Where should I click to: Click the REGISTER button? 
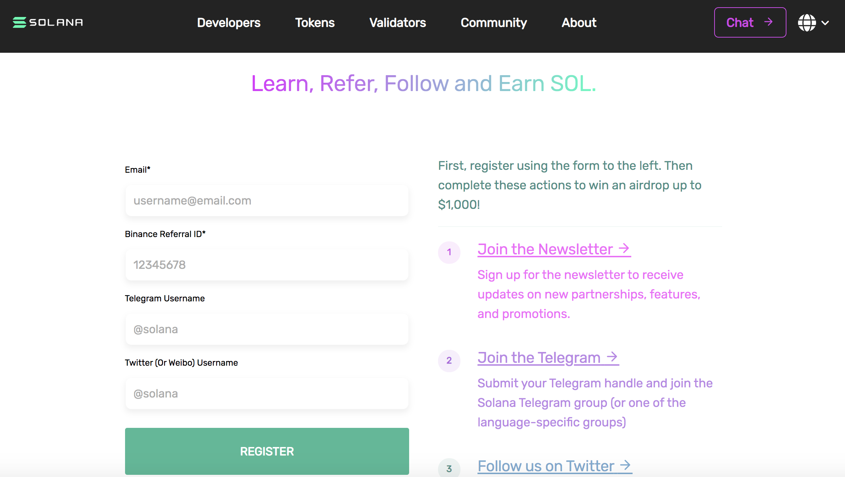tap(267, 451)
